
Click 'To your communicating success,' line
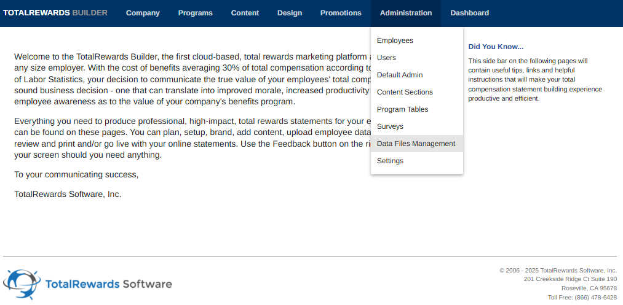(x=76, y=174)
